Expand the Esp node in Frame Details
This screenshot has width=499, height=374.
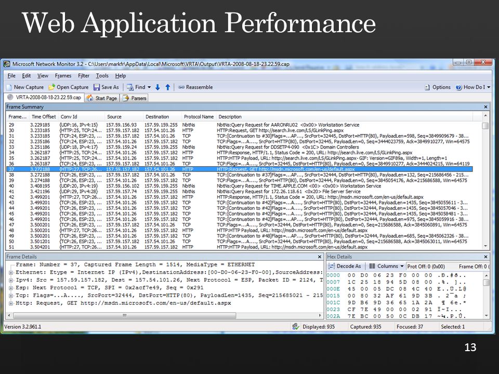coord(11,288)
